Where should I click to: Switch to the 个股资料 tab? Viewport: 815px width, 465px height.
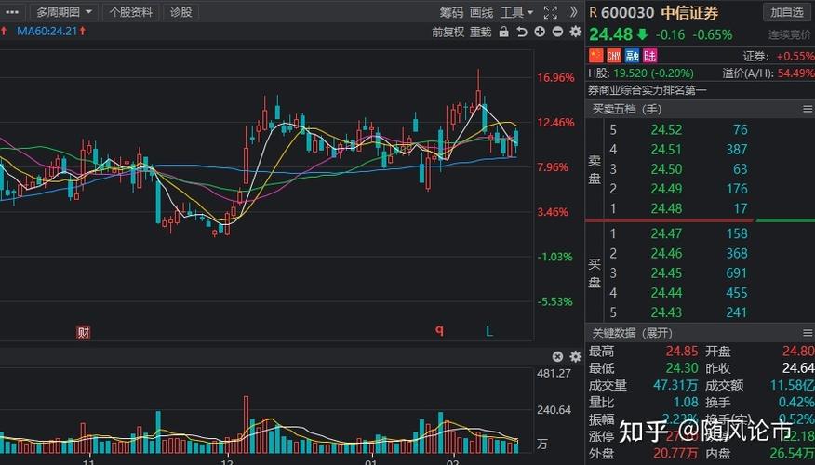click(130, 12)
